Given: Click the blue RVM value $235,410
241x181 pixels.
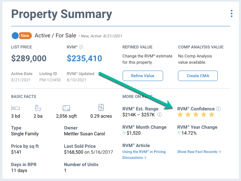Looking at the screenshot, I should point(84,58).
